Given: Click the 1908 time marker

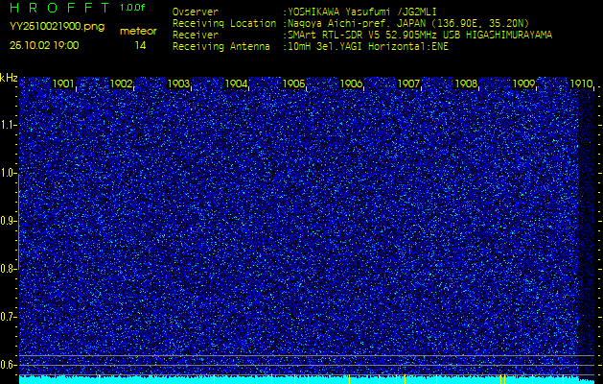Looking at the screenshot, I should pos(466,84).
